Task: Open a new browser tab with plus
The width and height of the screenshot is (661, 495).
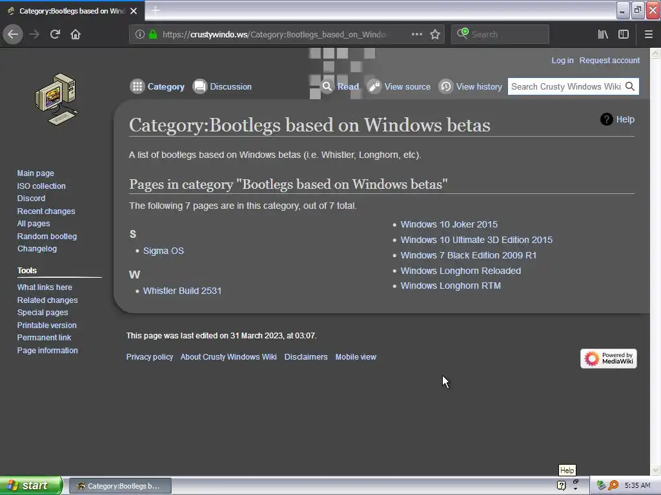Action: click(156, 10)
